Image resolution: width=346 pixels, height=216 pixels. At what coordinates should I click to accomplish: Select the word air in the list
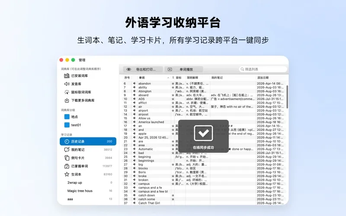pyautogui.click(x=140, y=107)
